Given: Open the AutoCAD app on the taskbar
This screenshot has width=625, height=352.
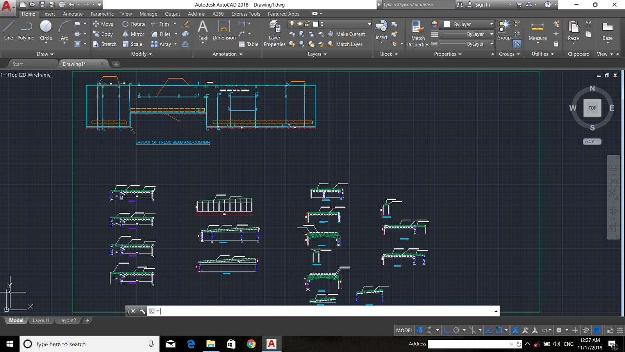Looking at the screenshot, I should (271, 344).
